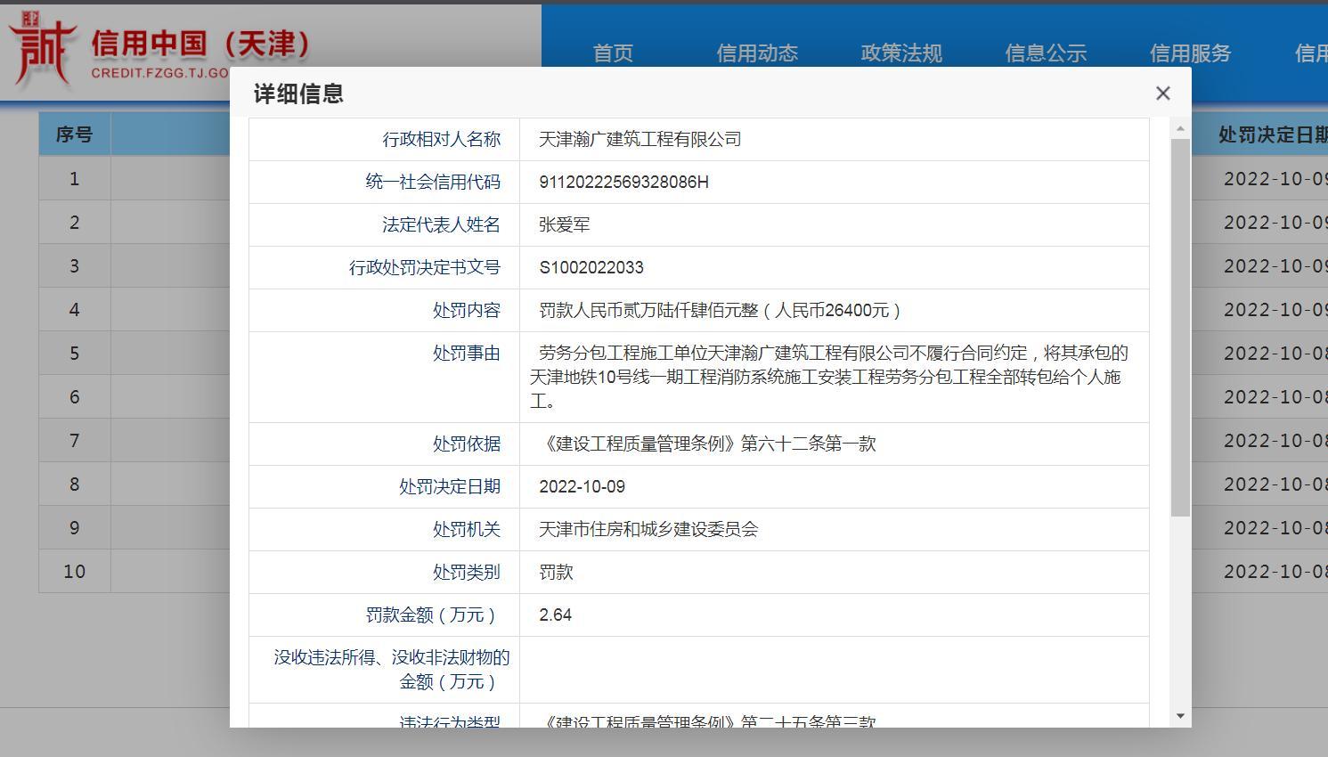Open the 政策法规 menu item

pyautogui.click(x=901, y=53)
